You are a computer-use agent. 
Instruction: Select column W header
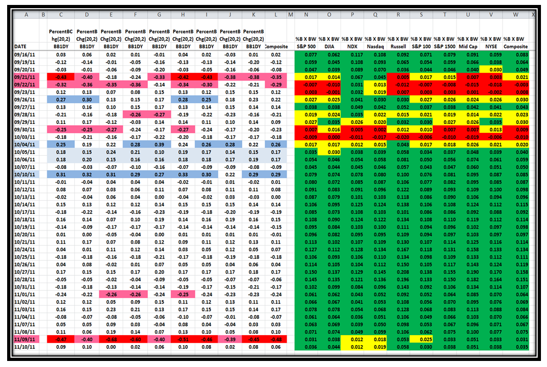(516, 15)
